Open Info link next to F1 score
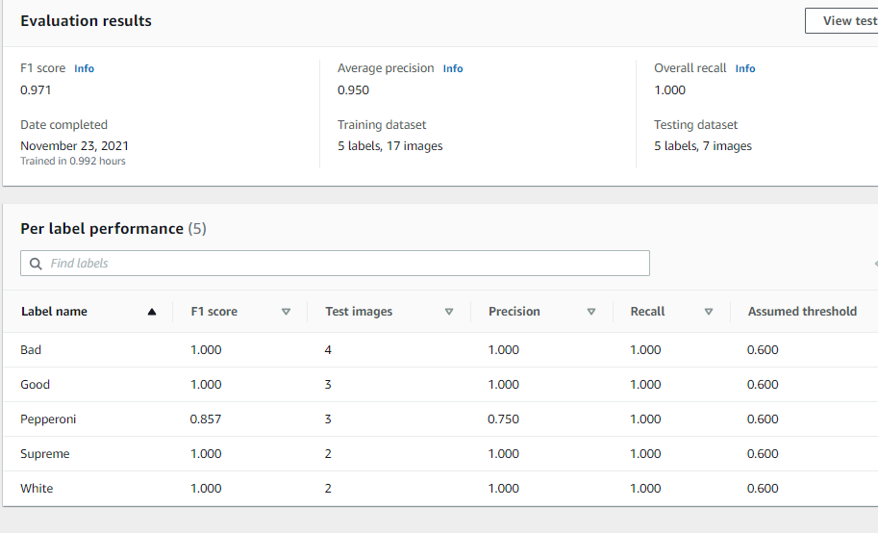The height and width of the screenshot is (533, 878). coord(84,68)
